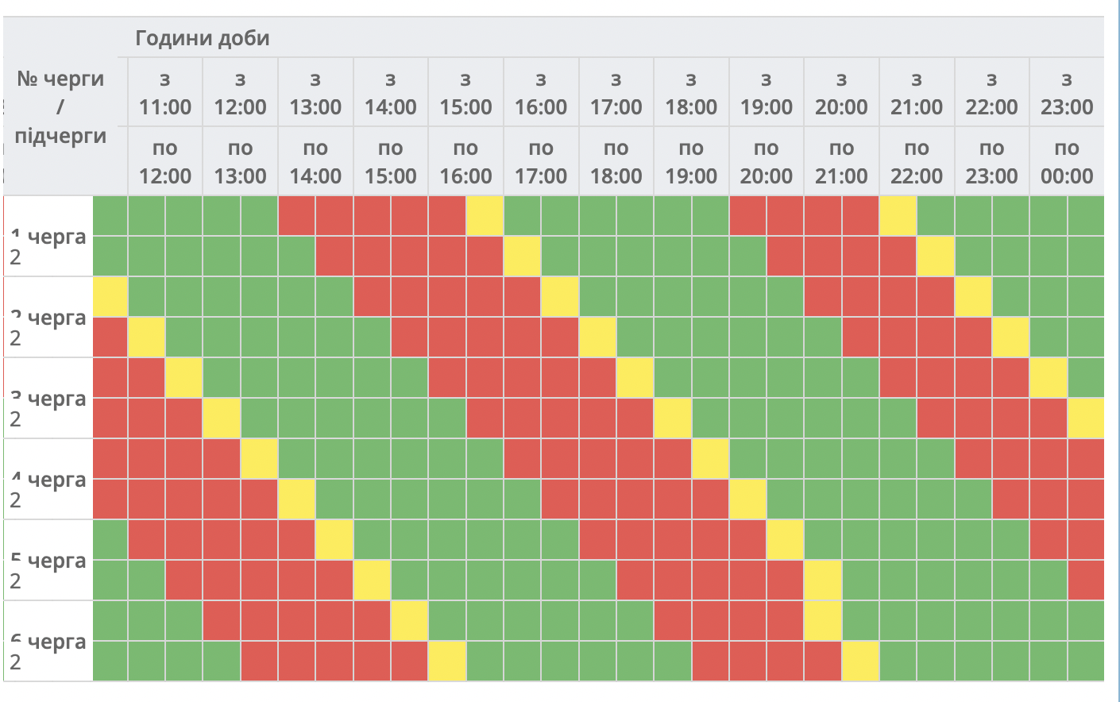Click the rightmost yellow cell under 23:00
Image resolution: width=1120 pixels, height=702 pixels.
coord(1085,418)
